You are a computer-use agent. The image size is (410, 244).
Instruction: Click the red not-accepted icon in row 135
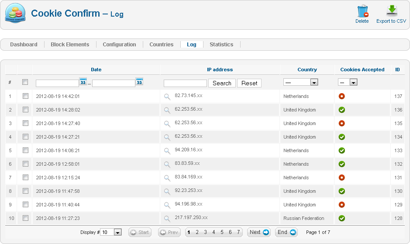[341, 123]
